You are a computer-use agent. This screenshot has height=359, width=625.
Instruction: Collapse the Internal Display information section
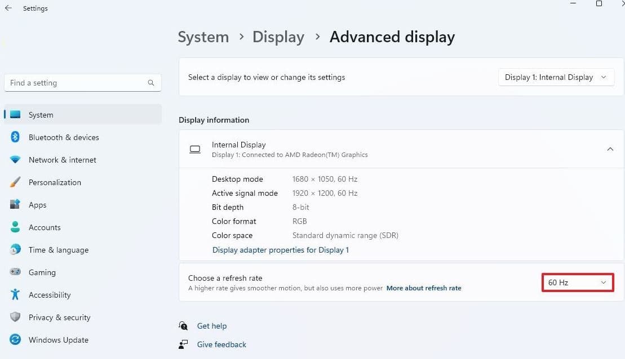[x=610, y=149]
